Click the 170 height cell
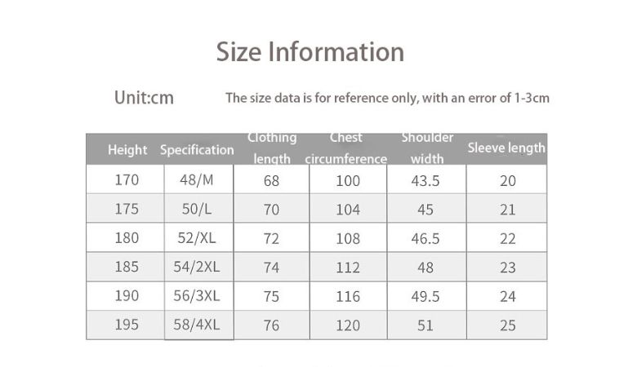The width and height of the screenshot is (637, 367). pos(127,180)
